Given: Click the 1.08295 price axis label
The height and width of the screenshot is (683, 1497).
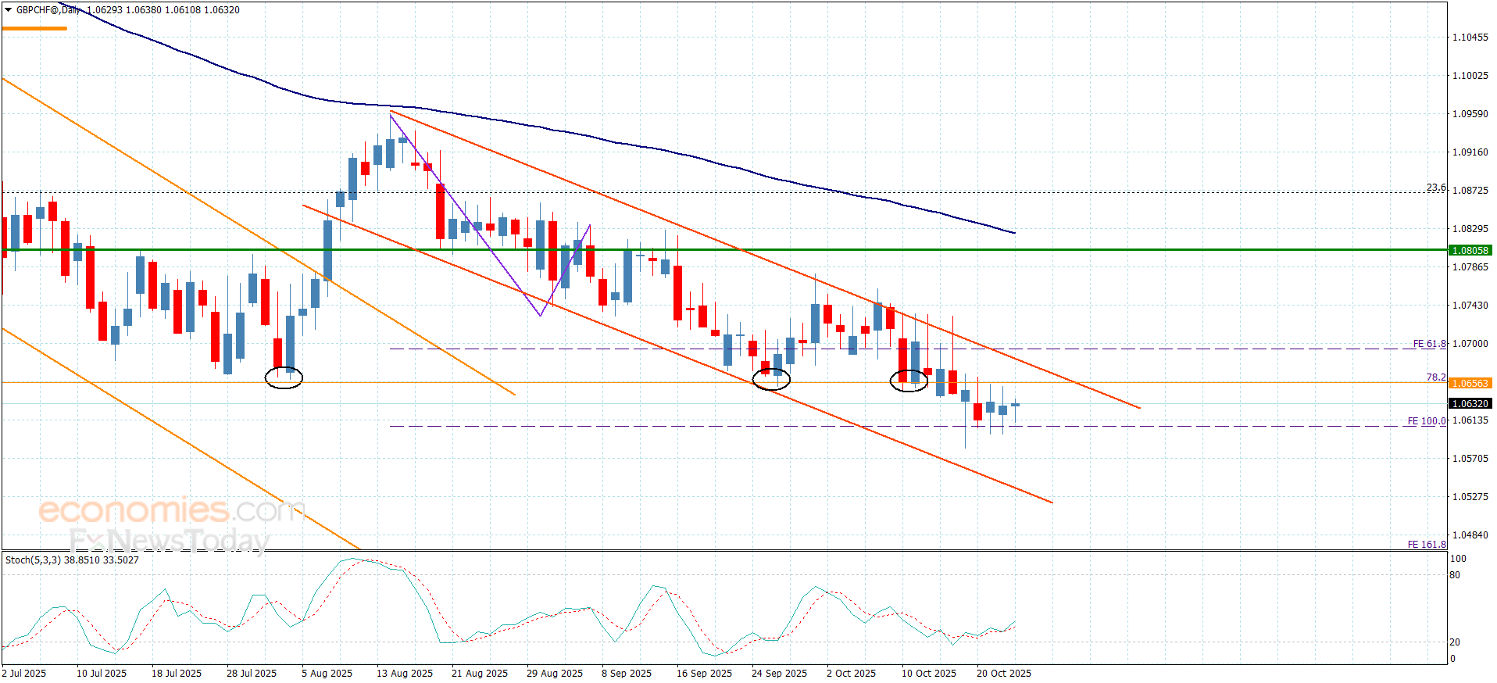Looking at the screenshot, I should point(1470,229).
